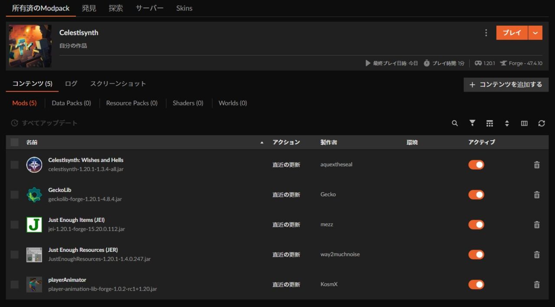Click the game version controller icon

478,63
